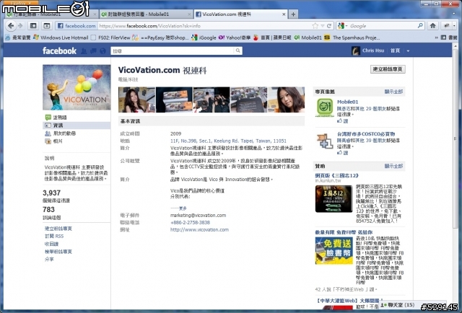Open the Firefox Home page icon
462x313 pixels.
tap(432, 26)
